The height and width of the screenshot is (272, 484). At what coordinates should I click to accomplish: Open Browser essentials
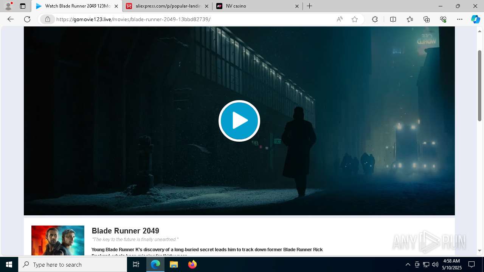point(443,19)
